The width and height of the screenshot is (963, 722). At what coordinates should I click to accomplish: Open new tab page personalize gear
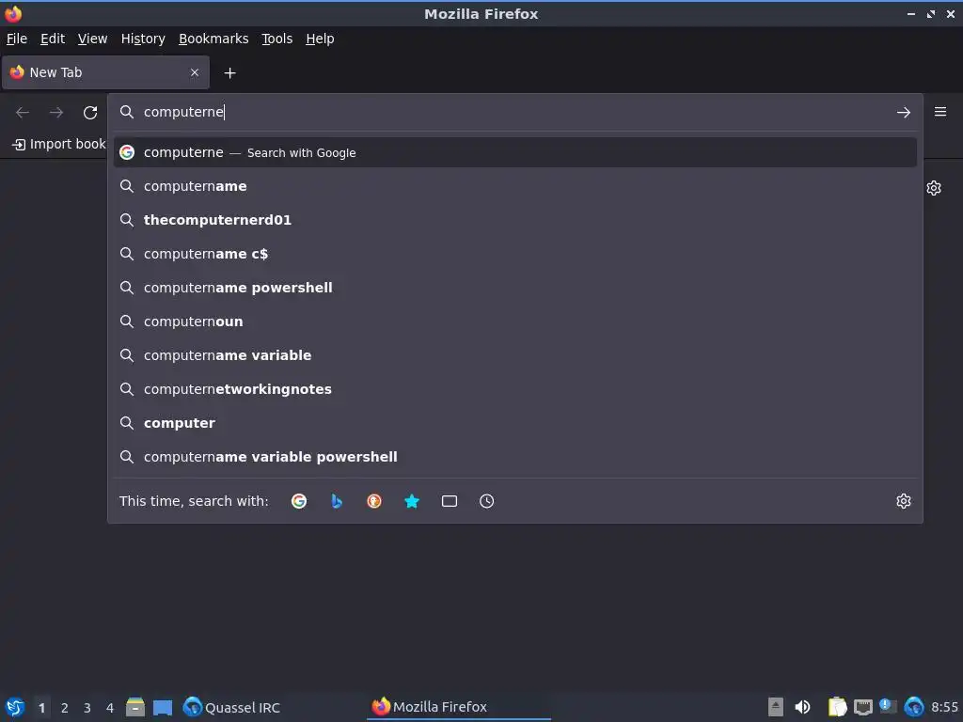tap(934, 188)
